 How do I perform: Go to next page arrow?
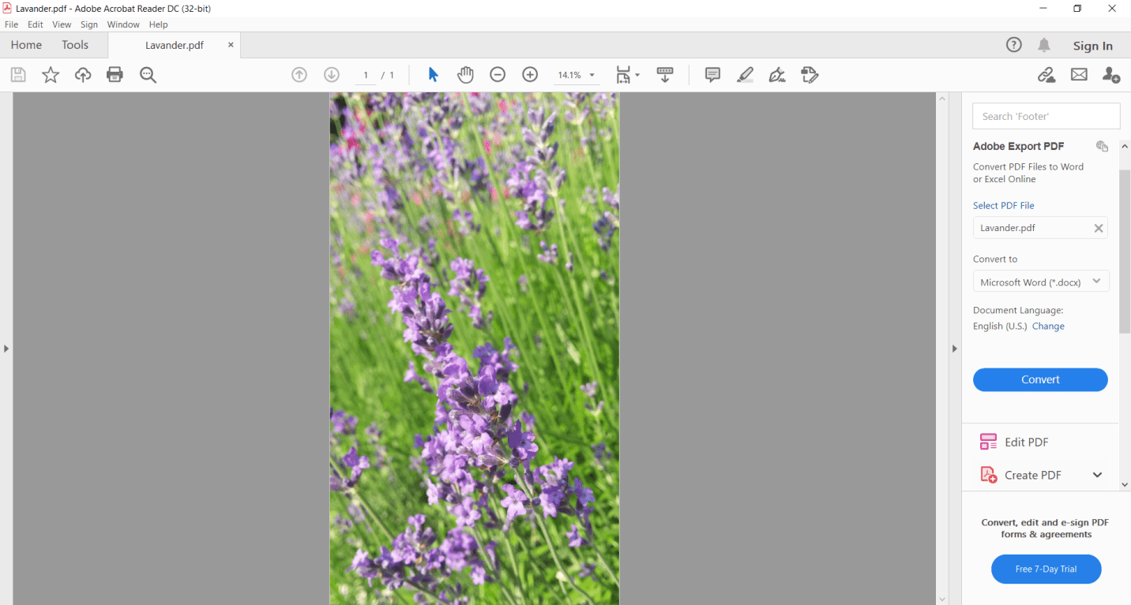tap(332, 75)
